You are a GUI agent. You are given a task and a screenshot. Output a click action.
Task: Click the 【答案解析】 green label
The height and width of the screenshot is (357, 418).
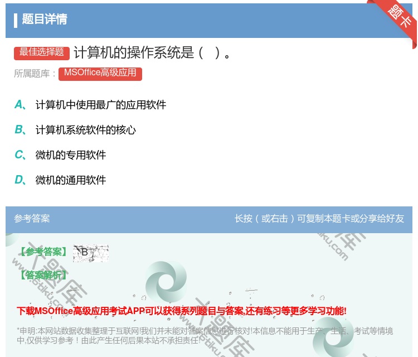point(43,275)
